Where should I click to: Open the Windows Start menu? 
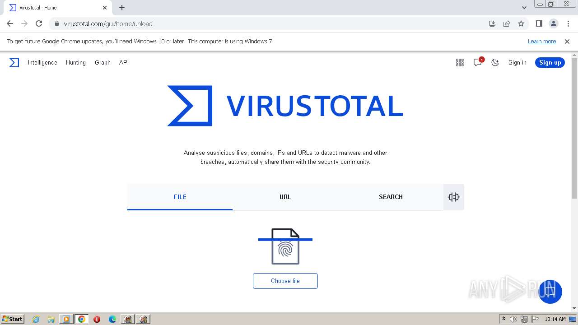13,319
